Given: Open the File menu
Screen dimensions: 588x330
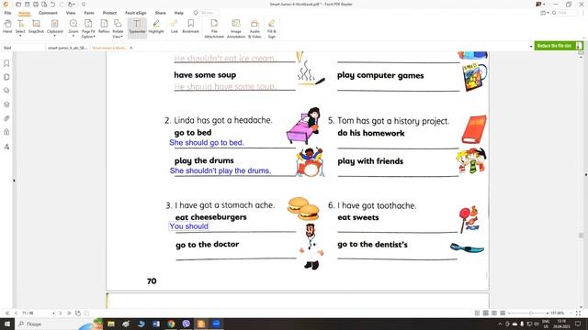Looking at the screenshot, I should point(7,13).
